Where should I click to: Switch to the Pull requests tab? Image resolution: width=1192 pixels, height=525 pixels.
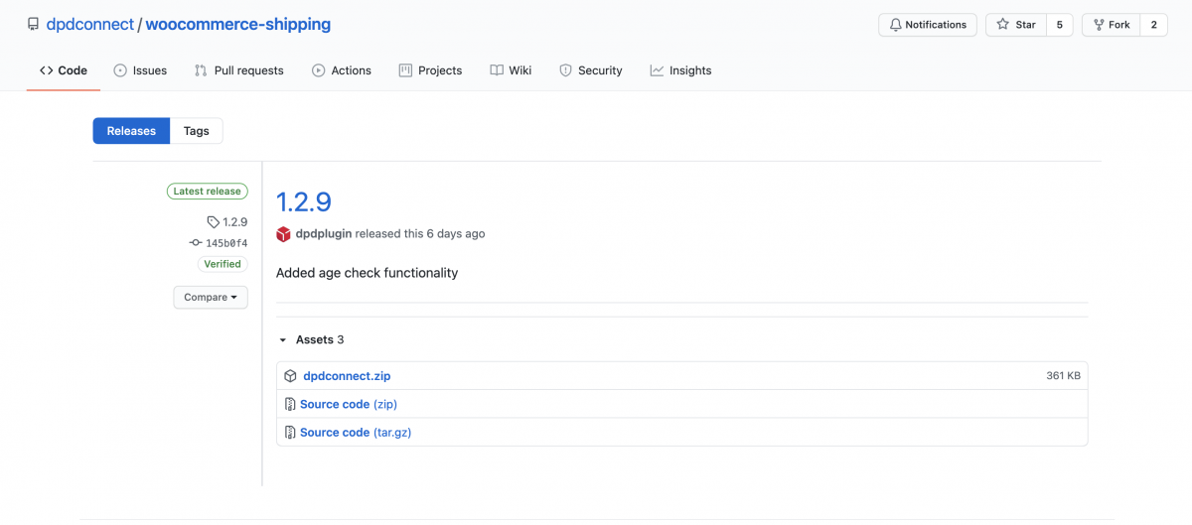pos(239,70)
